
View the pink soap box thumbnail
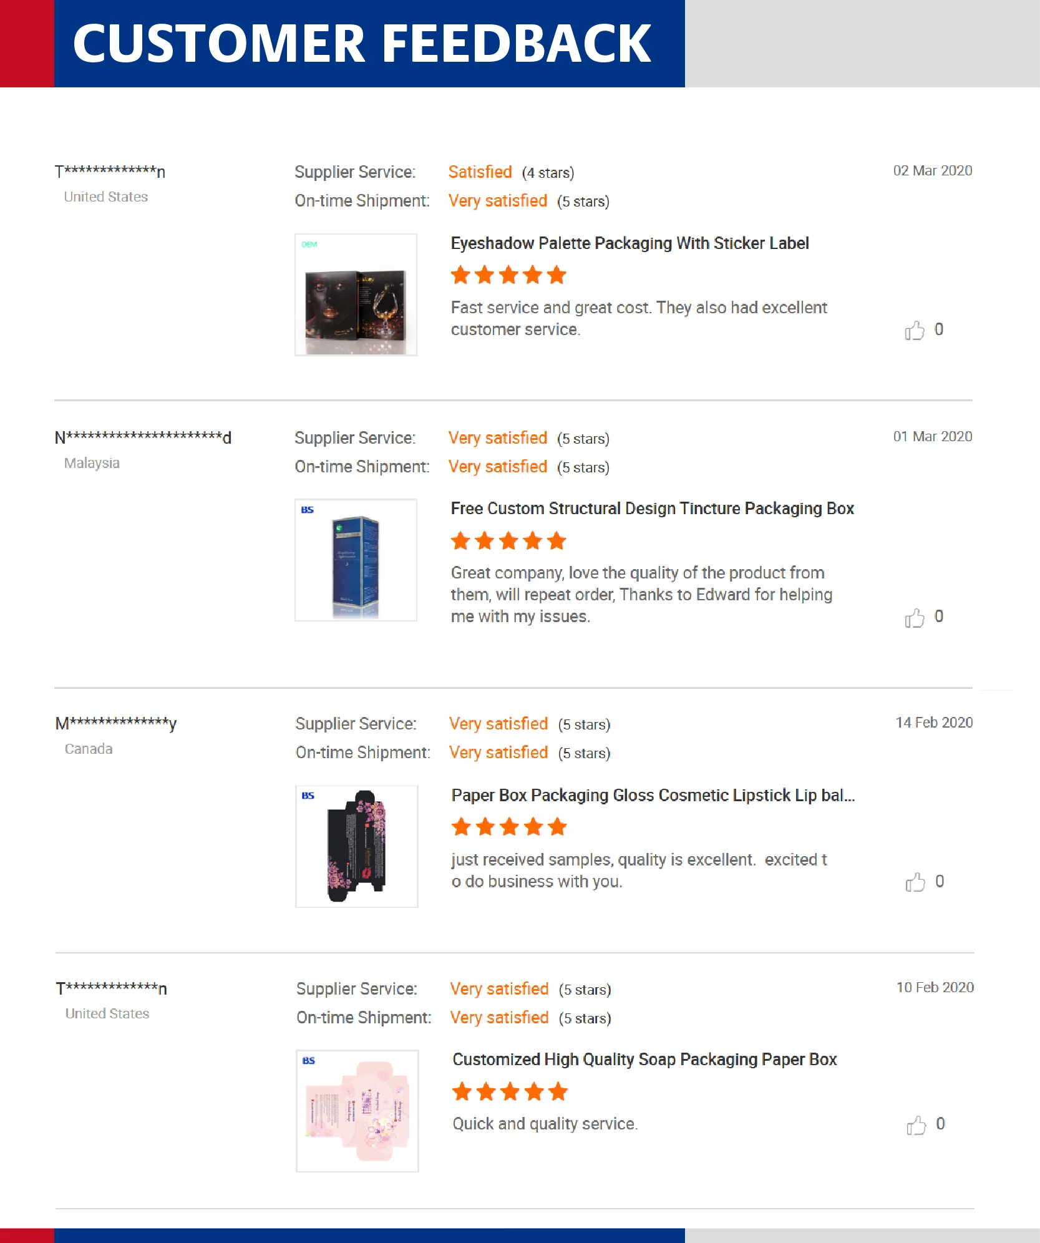pyautogui.click(x=357, y=1111)
